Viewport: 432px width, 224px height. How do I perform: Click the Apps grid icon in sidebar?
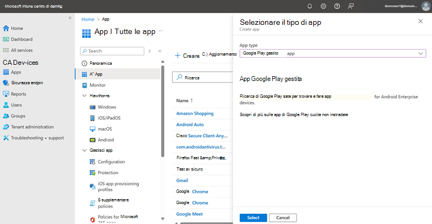coord(6,72)
